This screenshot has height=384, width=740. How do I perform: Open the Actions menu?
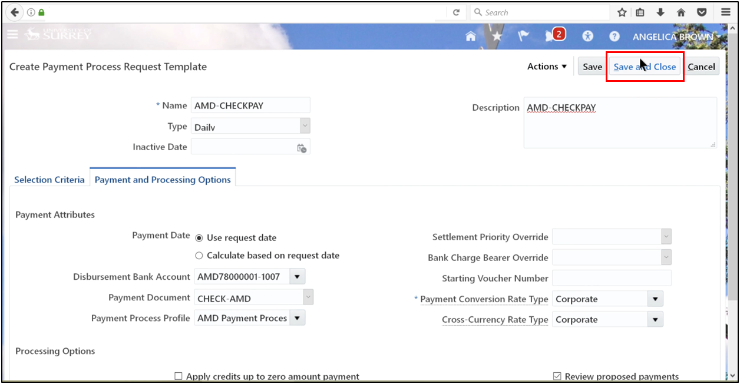tap(546, 66)
